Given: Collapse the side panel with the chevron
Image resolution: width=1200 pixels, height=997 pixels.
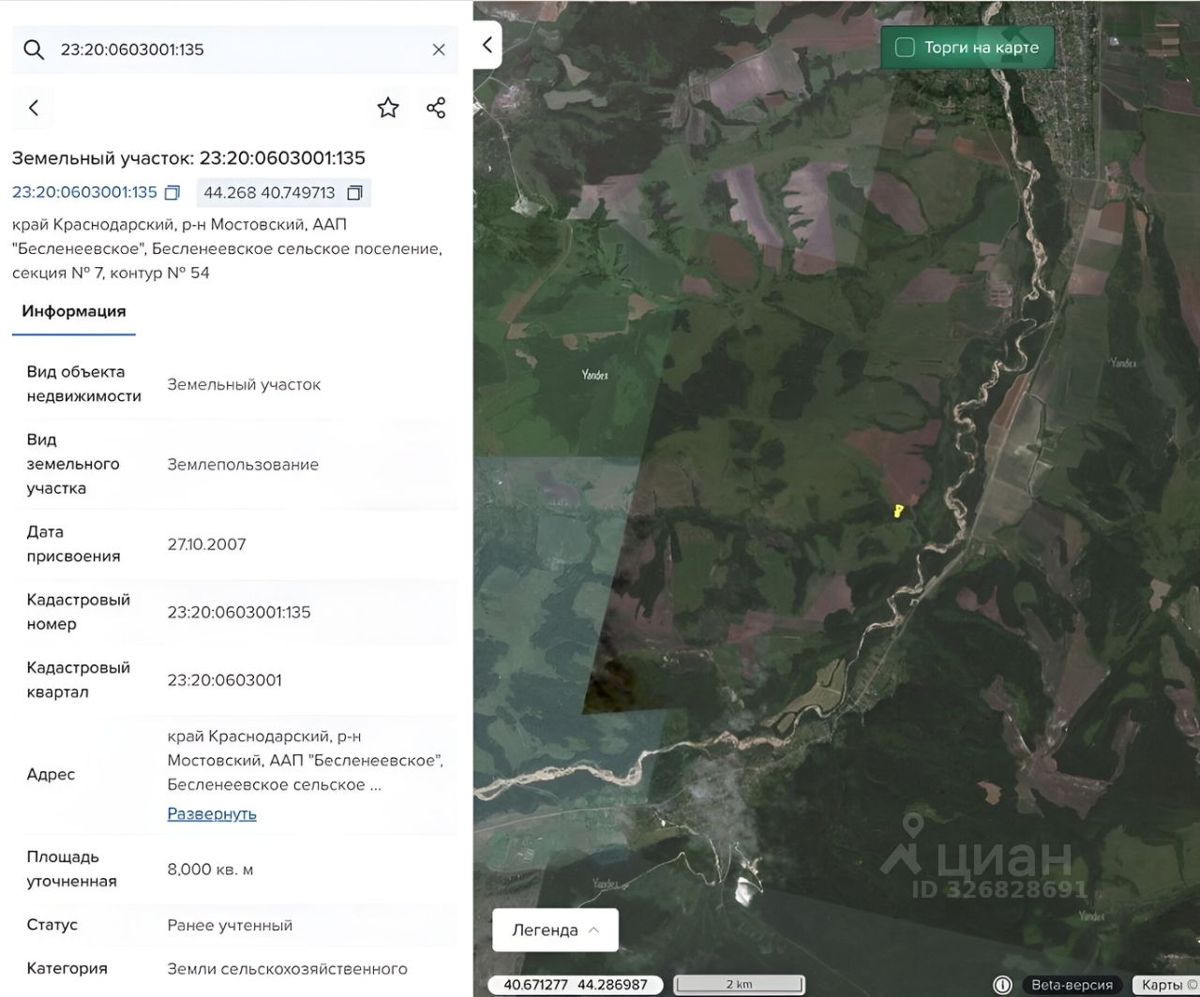Looking at the screenshot, I should pos(487,45).
